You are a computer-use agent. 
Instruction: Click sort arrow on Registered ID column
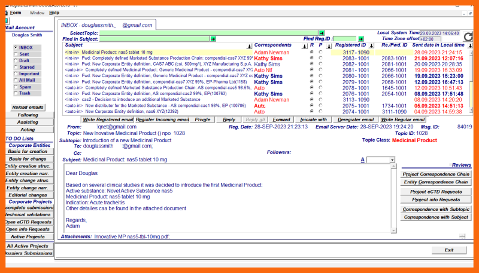(372, 45)
